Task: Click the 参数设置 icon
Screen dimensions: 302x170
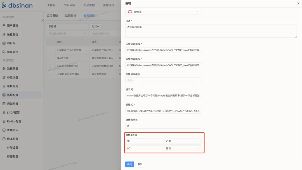Action: pyautogui.click(x=4, y=77)
